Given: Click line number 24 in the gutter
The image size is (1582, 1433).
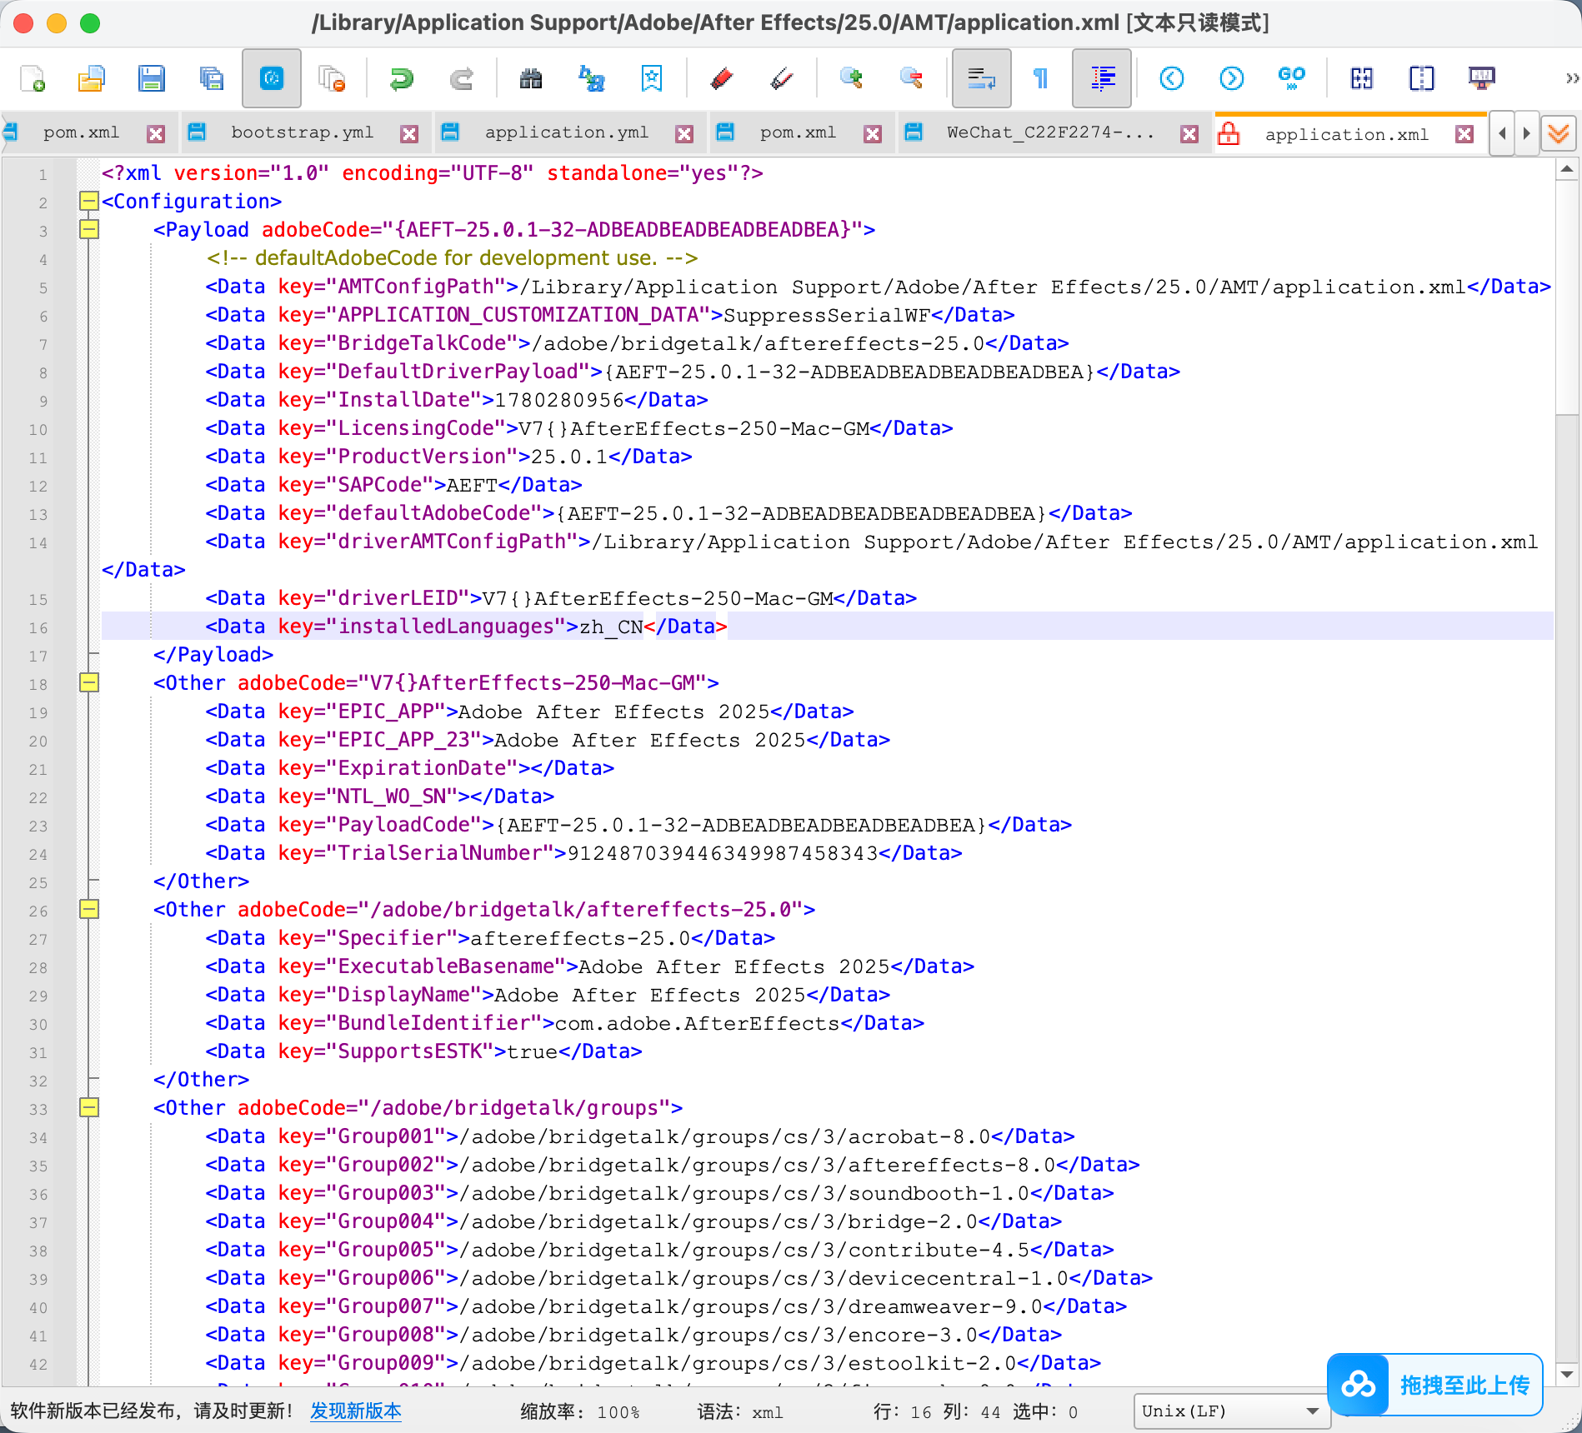Looking at the screenshot, I should coord(38,854).
